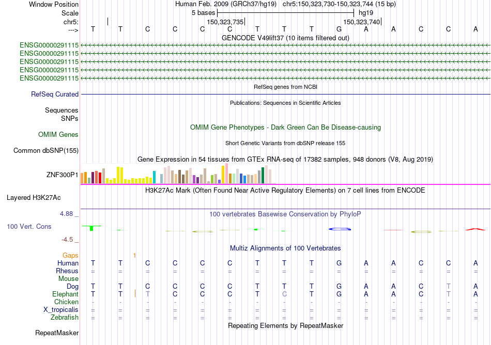Open the OMIM Gene Phenotypes track title

click(285, 127)
